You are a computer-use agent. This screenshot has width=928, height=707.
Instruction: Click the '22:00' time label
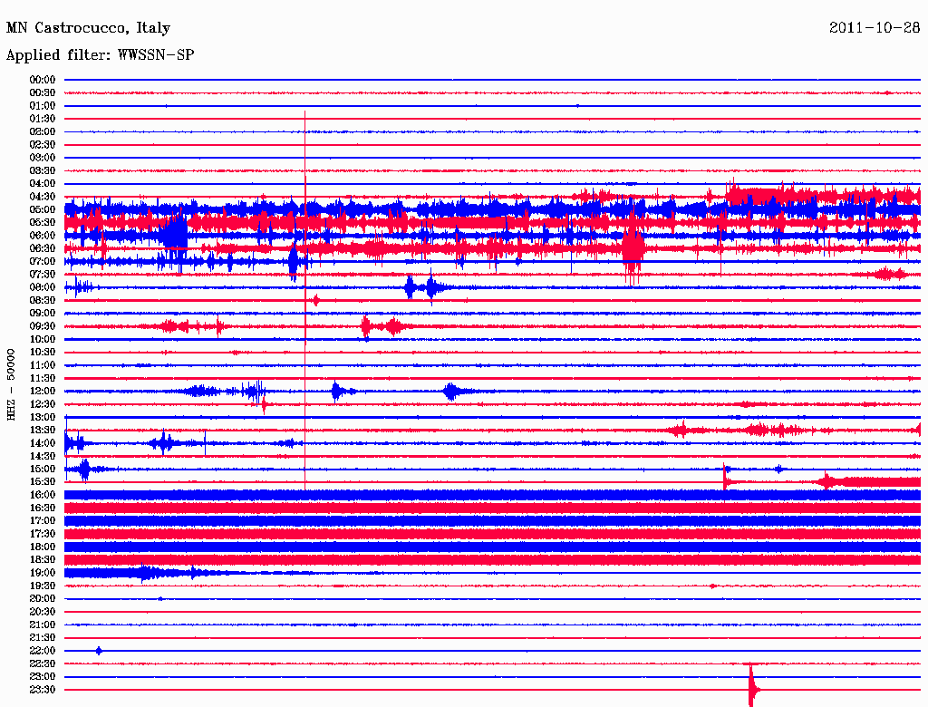43,651
